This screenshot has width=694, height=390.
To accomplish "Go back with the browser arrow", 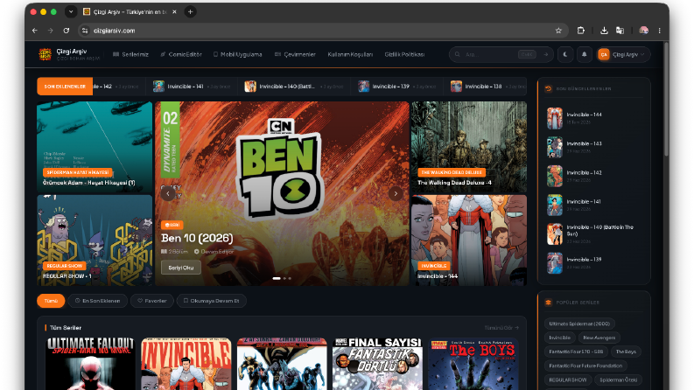I will [34, 31].
